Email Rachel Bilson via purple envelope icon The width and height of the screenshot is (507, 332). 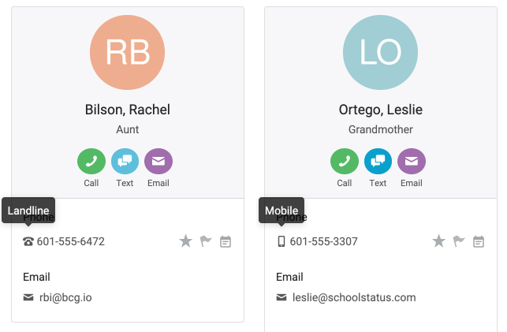(158, 161)
